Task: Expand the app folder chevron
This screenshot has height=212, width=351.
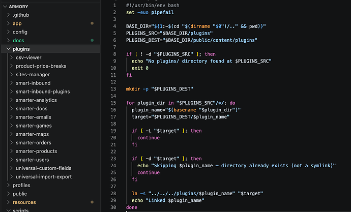Action: pyautogui.click(x=8, y=23)
